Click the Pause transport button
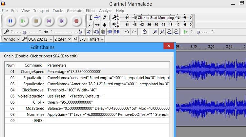Image resolution: width=246 pixels, height=137 pixels. (x=10, y=21)
